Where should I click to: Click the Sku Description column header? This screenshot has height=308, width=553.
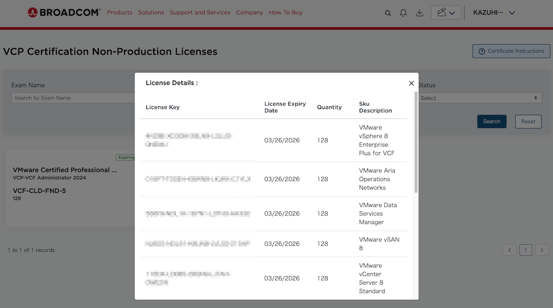375,107
